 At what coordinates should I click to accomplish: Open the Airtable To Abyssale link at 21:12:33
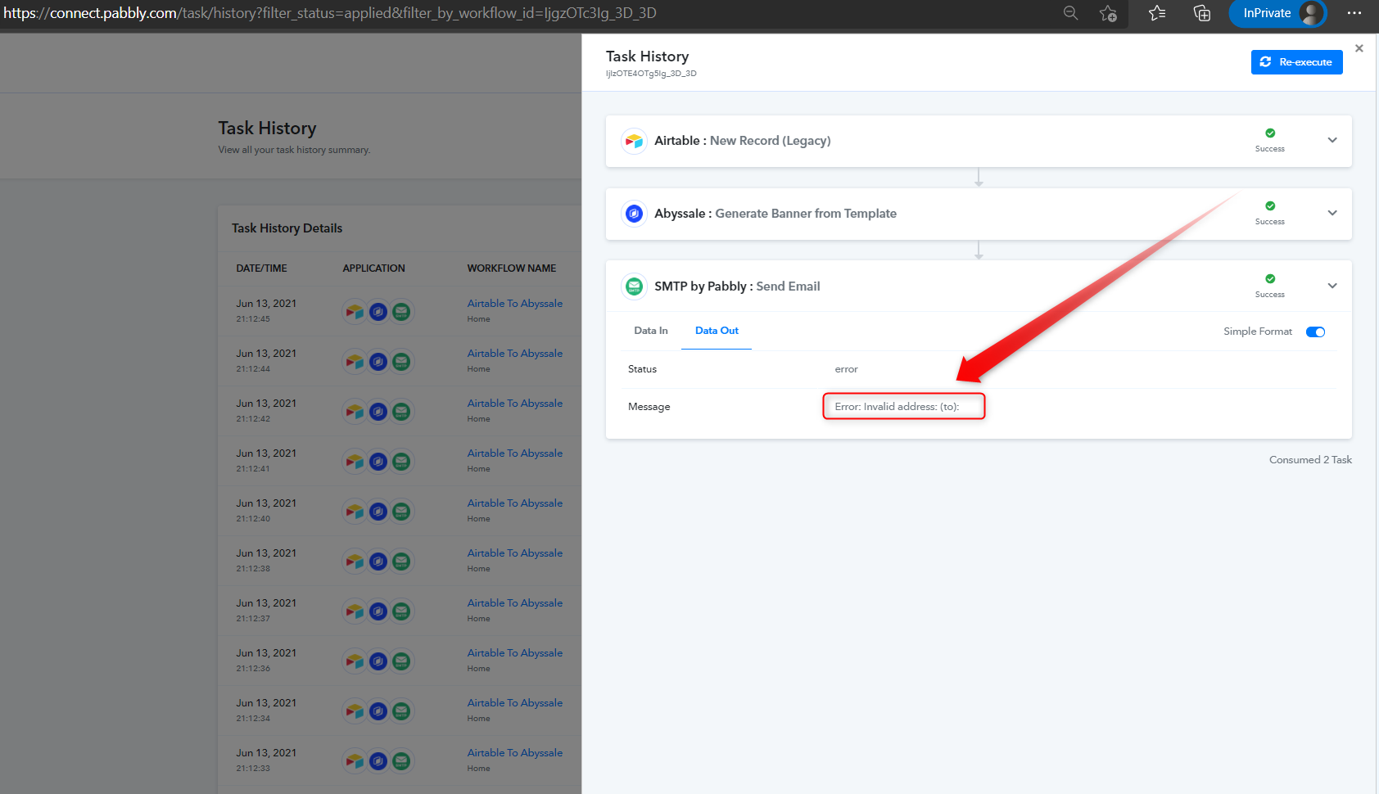click(515, 753)
